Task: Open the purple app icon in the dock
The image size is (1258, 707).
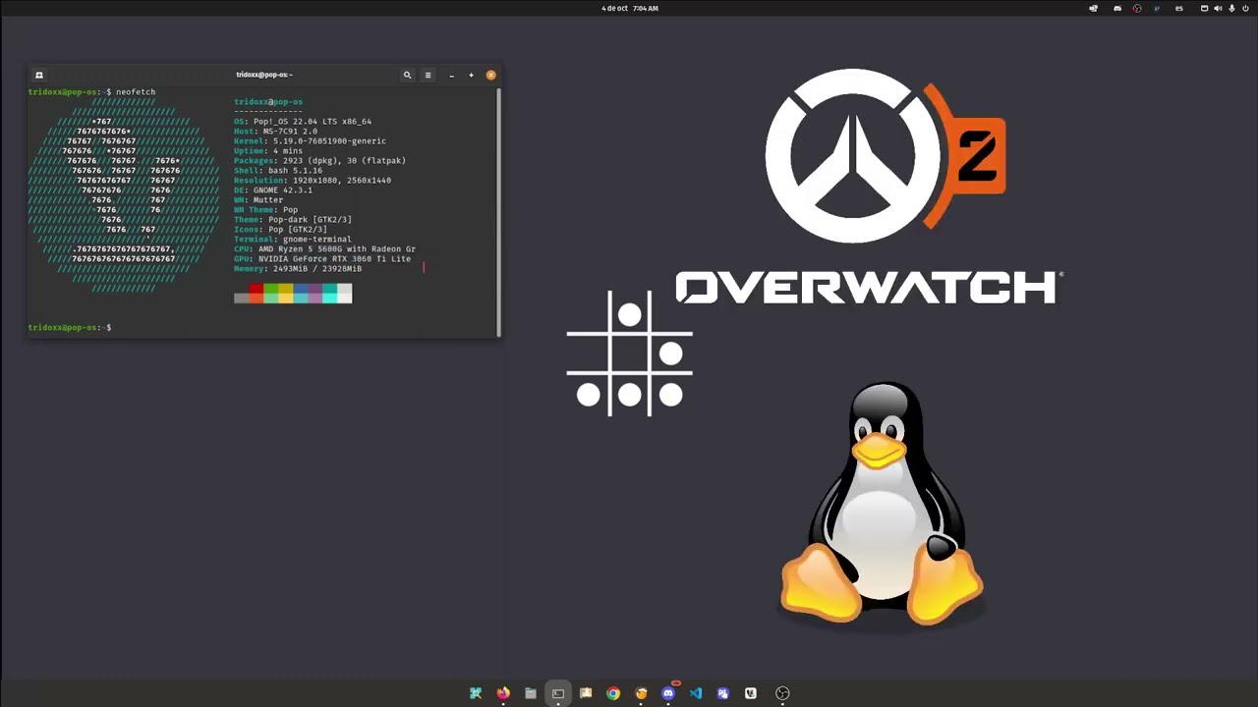Action: 723,693
